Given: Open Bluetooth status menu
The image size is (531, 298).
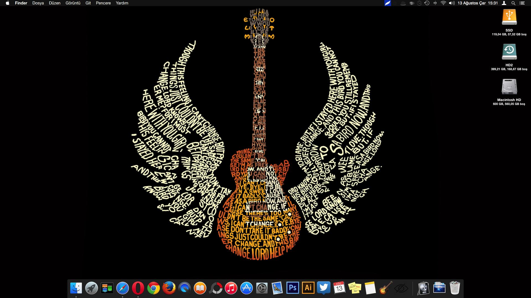Looking at the screenshot, I should click(x=435, y=3).
